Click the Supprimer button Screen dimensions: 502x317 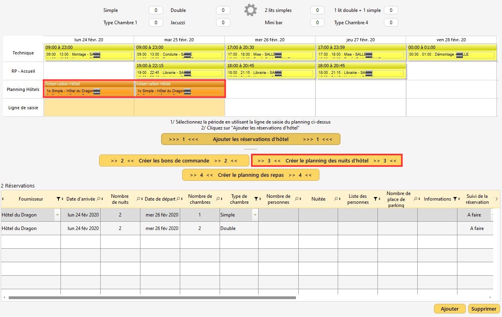coord(484,309)
